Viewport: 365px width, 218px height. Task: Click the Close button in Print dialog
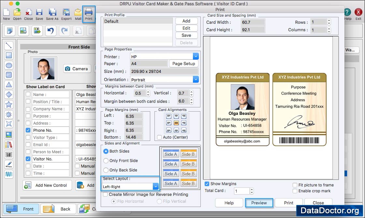coord(318,202)
